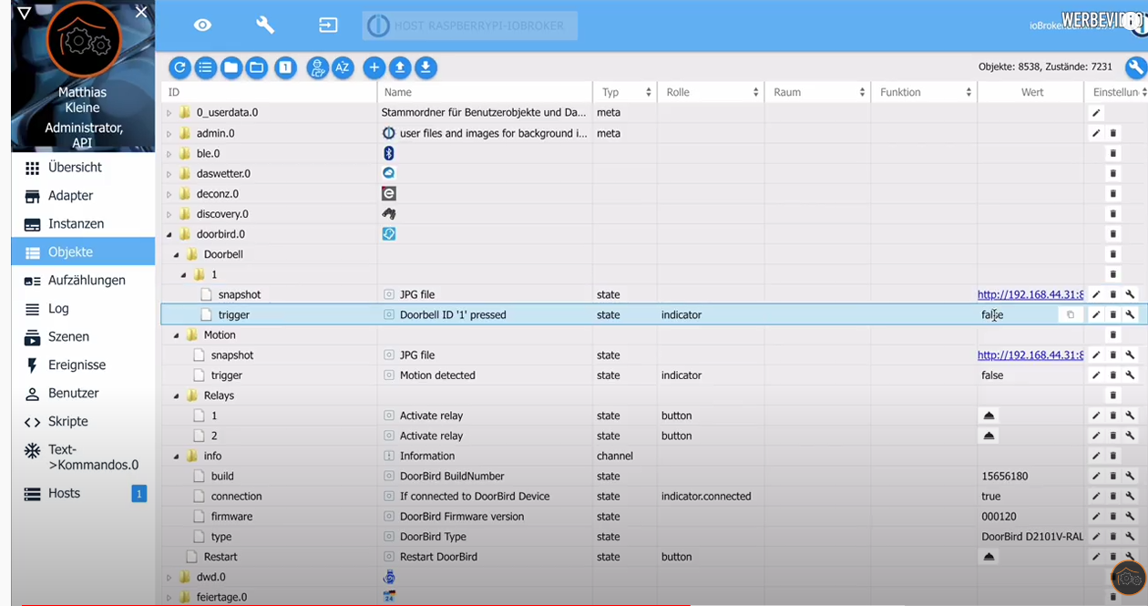Image resolution: width=1148 pixels, height=606 pixels.
Task: Copy value icon in Doorbell trigger row
Action: point(1071,314)
